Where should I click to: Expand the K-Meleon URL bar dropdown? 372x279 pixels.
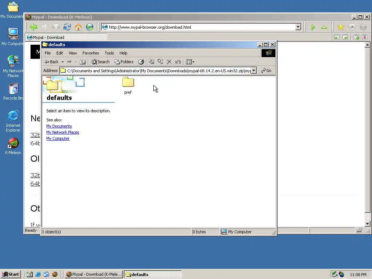[298, 27]
